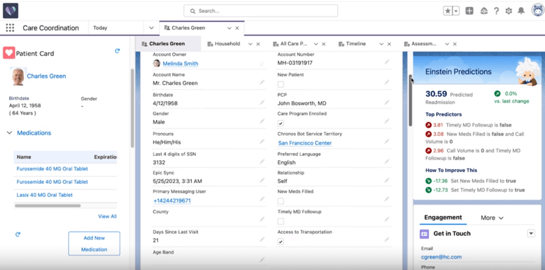
Task: Click the notifications bell icon
Action: click(x=521, y=11)
